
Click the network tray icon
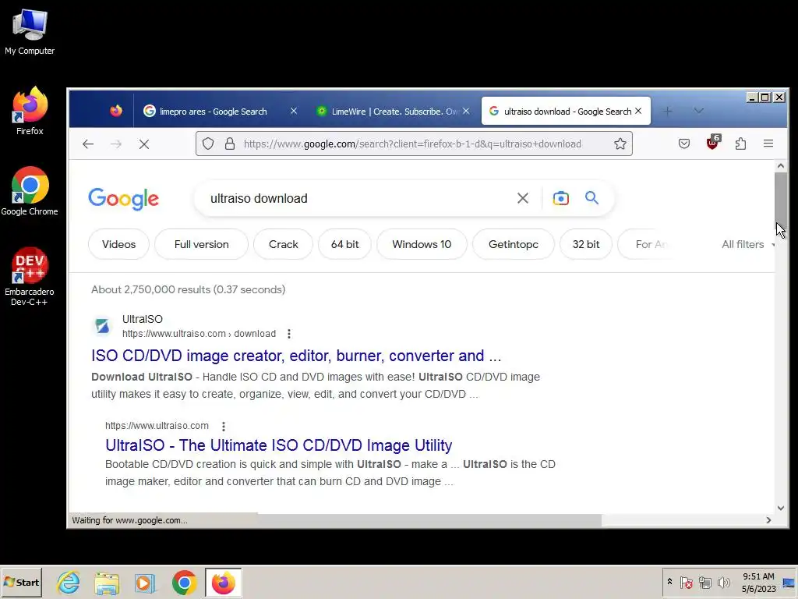pos(704,582)
